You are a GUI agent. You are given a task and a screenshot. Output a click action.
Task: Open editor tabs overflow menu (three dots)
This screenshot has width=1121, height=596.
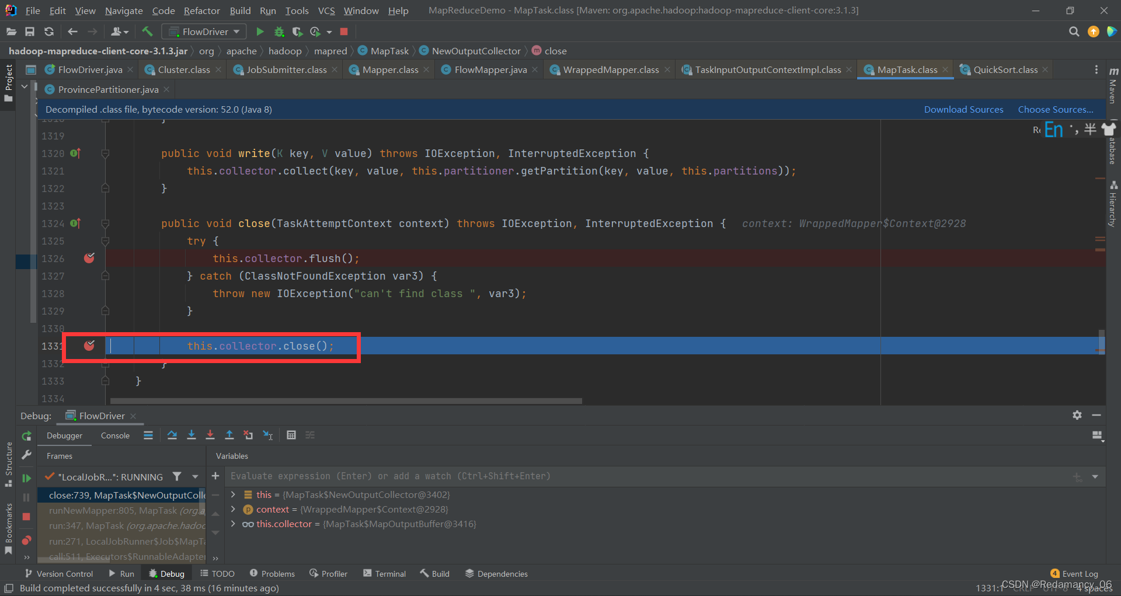click(x=1096, y=69)
